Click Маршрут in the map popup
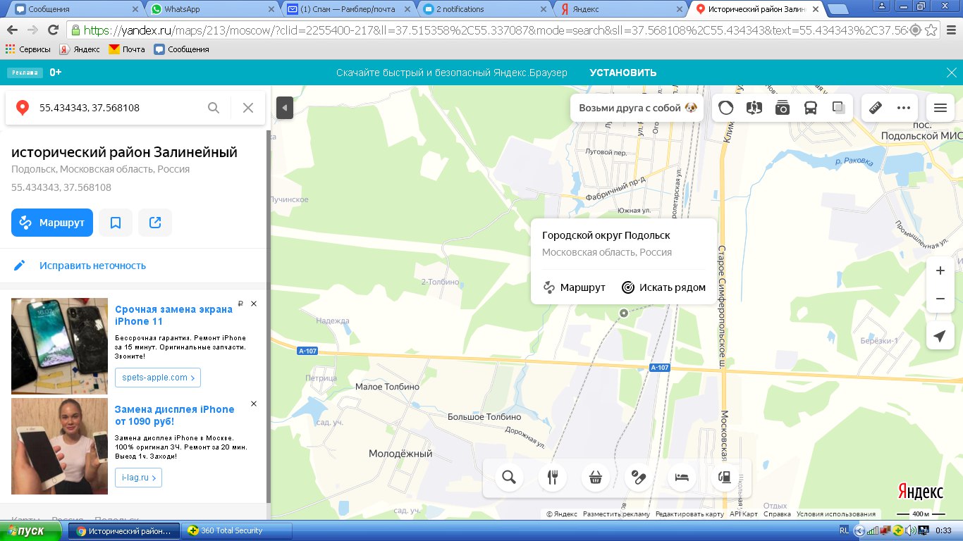 pos(574,287)
